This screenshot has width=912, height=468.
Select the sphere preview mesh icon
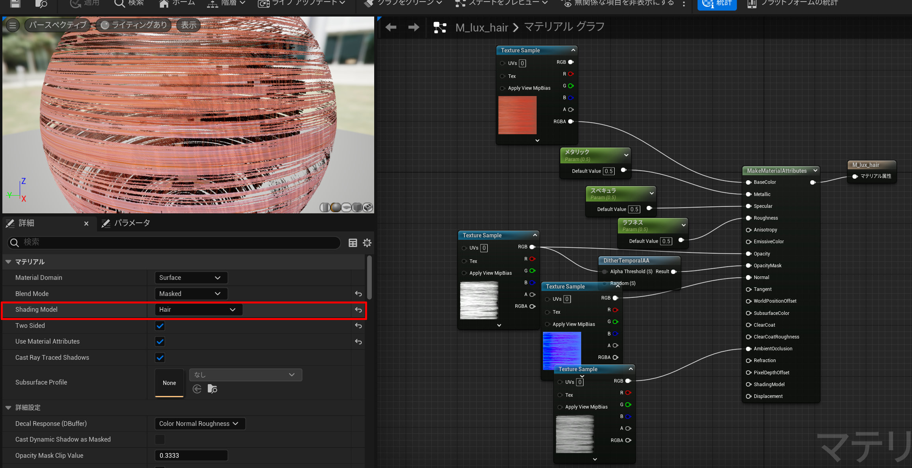click(x=336, y=207)
